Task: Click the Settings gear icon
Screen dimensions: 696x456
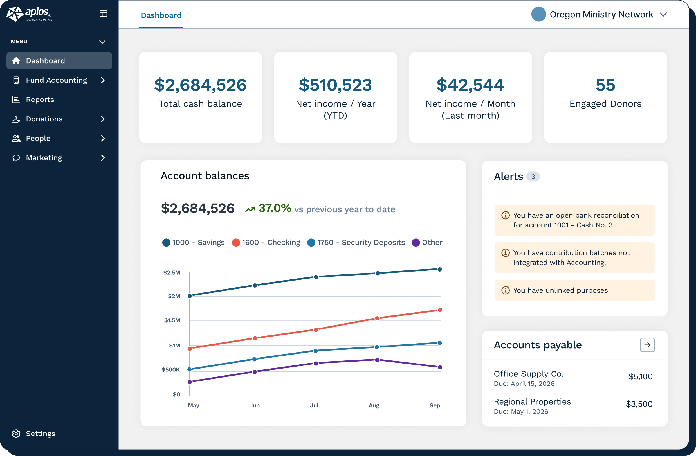Action: point(16,434)
